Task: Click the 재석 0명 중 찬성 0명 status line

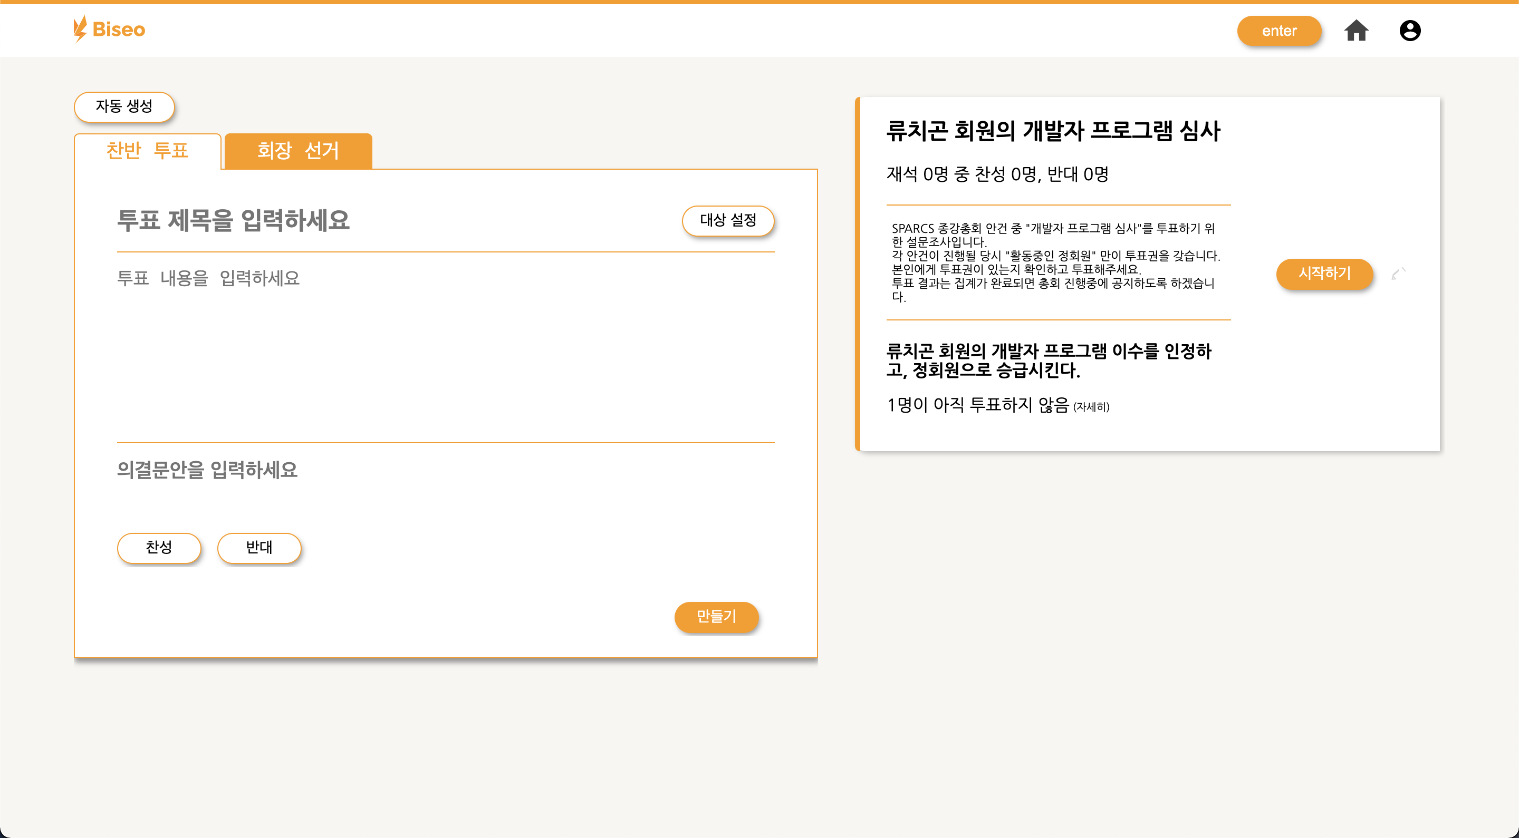Action: click(997, 174)
